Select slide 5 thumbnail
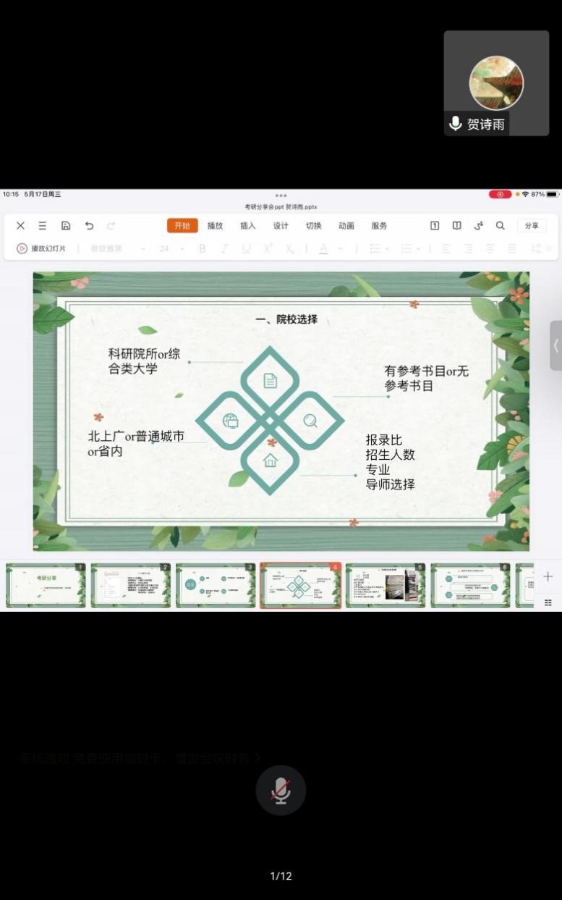Image resolution: width=562 pixels, height=900 pixels. click(x=386, y=586)
